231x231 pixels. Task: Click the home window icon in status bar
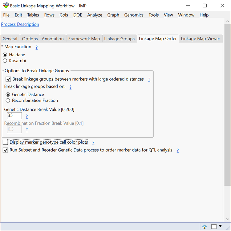[x=205, y=227]
